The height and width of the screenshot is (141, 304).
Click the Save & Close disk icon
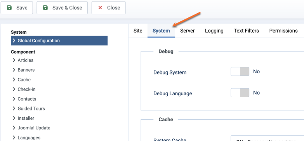(45, 8)
